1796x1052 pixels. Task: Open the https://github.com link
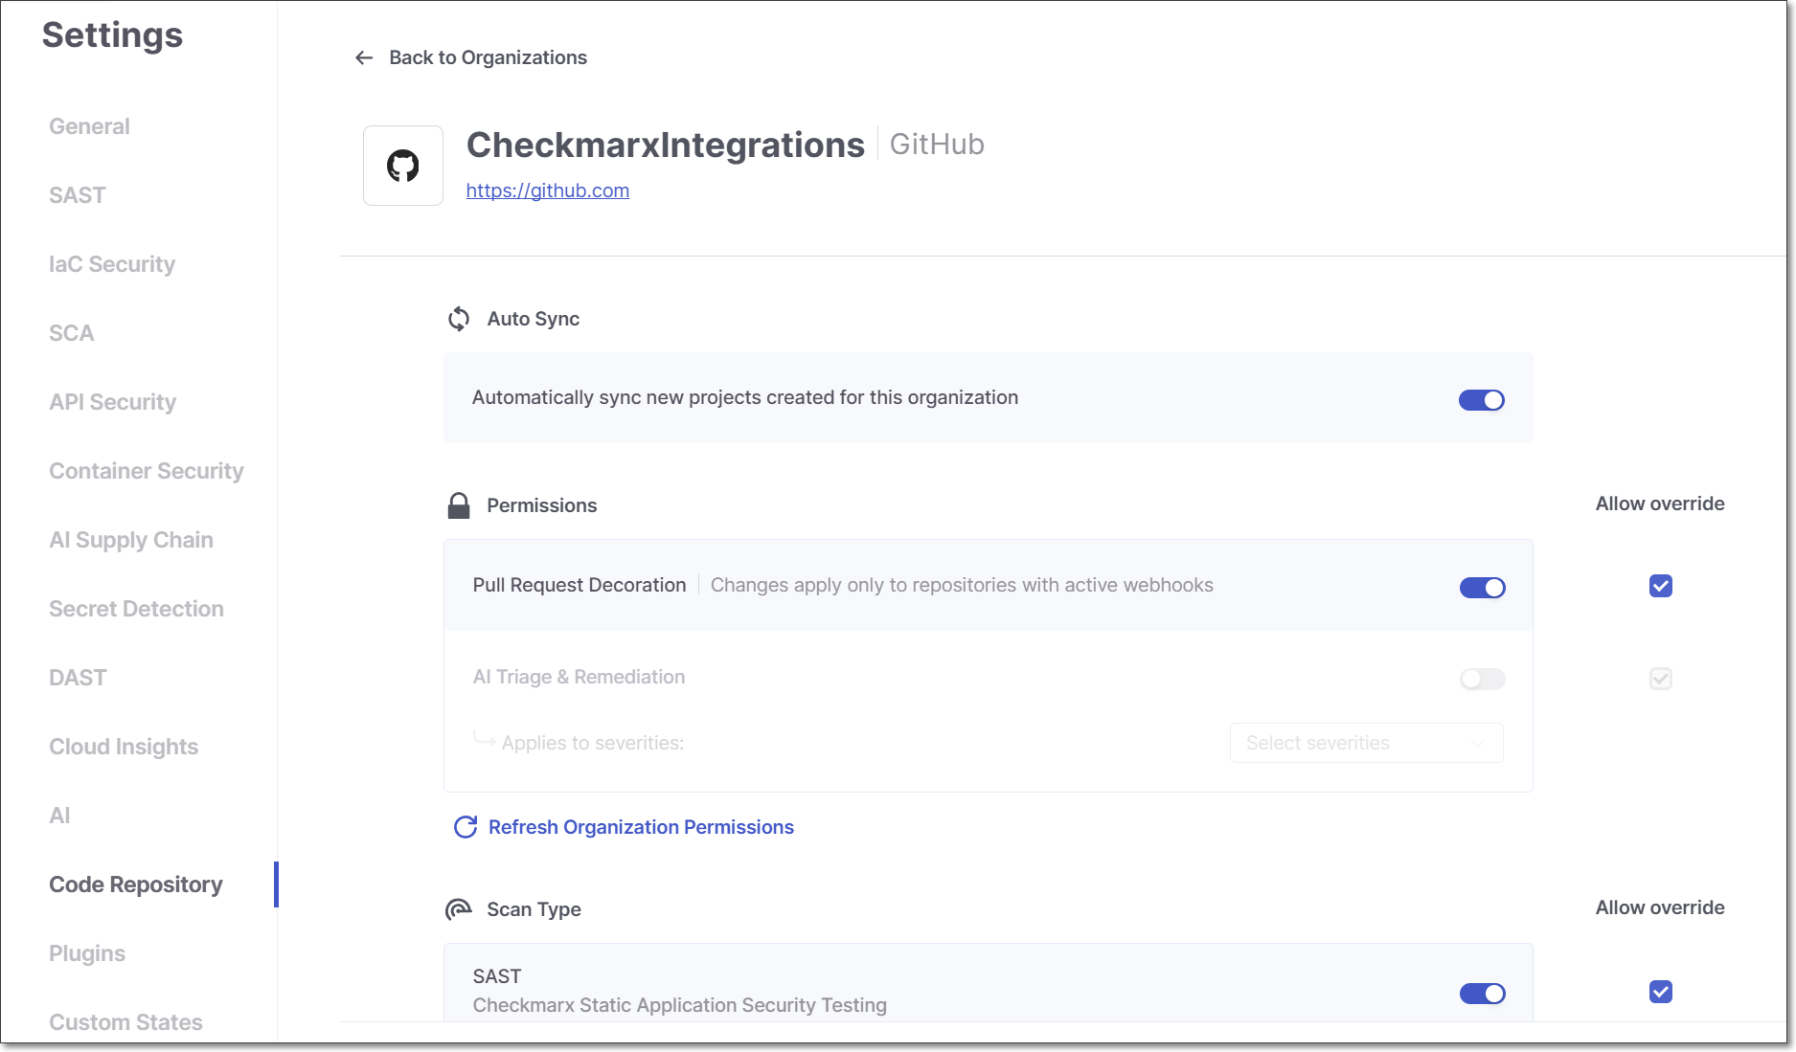point(548,190)
